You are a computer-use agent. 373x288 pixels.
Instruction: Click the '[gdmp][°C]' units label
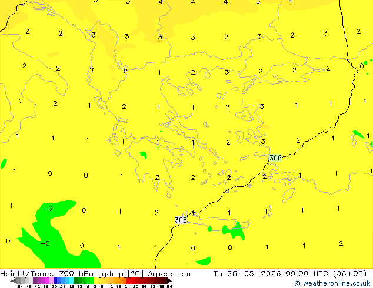point(121,274)
